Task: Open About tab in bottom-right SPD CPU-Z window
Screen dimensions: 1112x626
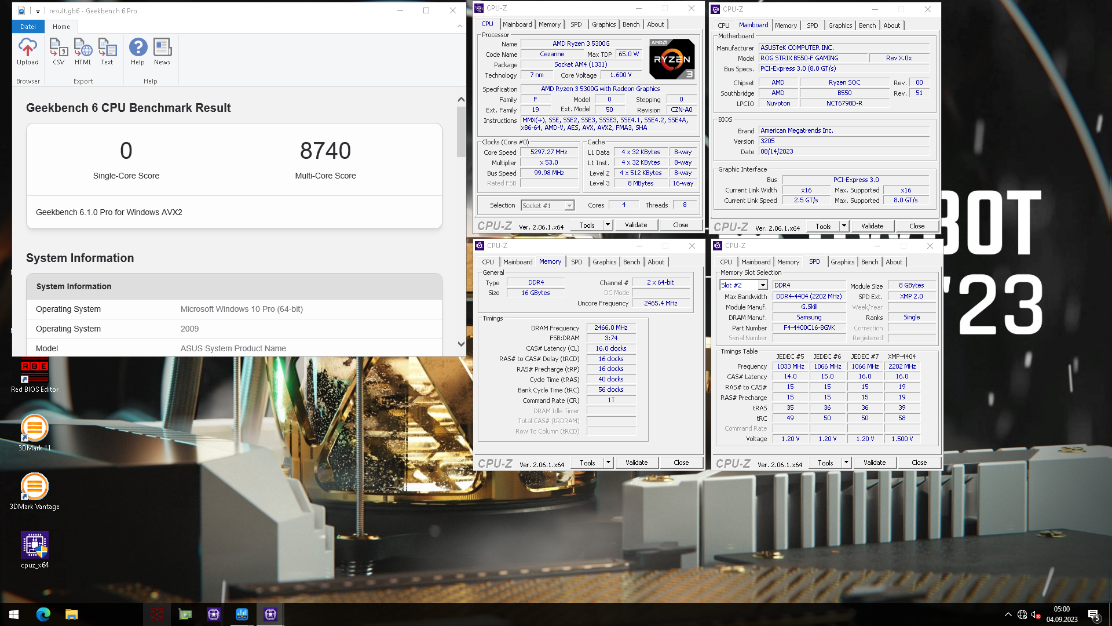Action: 894,262
